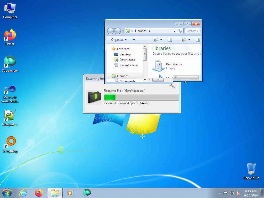Show hidden system tray icons
This screenshot has width=264, height=198.
click(219, 193)
